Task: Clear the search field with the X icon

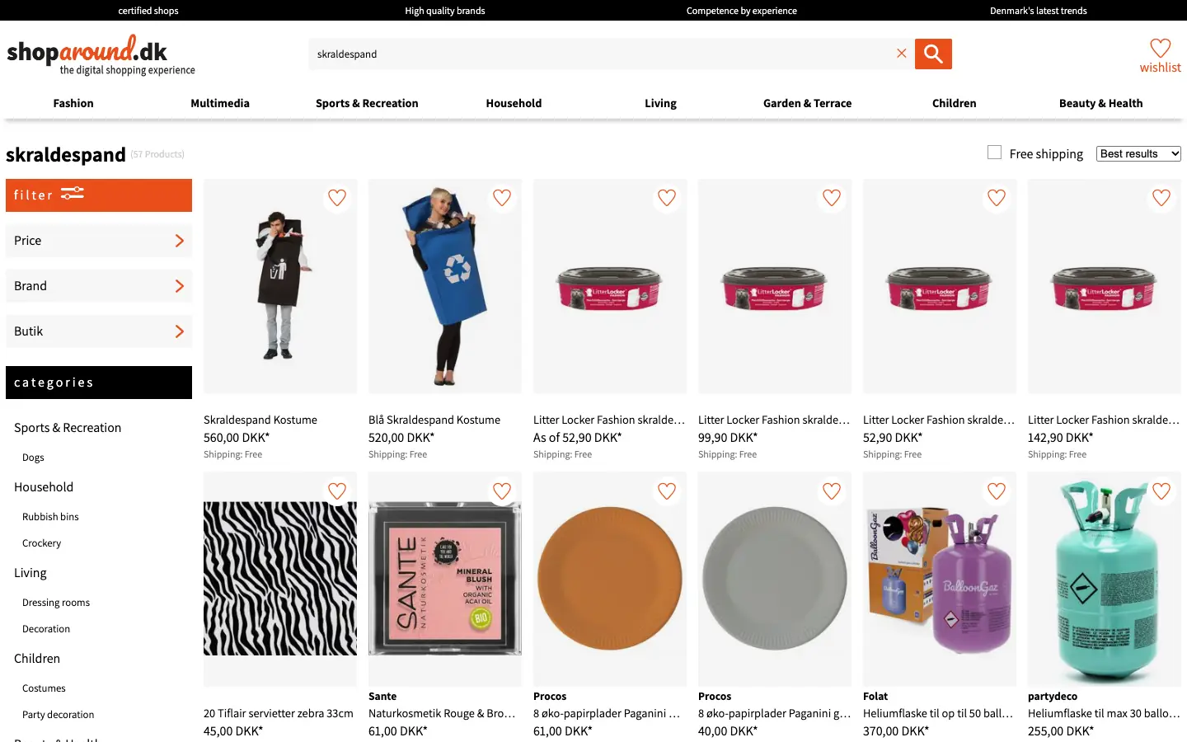Action: [x=902, y=54]
